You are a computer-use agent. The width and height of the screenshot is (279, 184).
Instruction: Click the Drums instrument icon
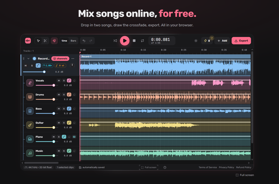[30, 97]
